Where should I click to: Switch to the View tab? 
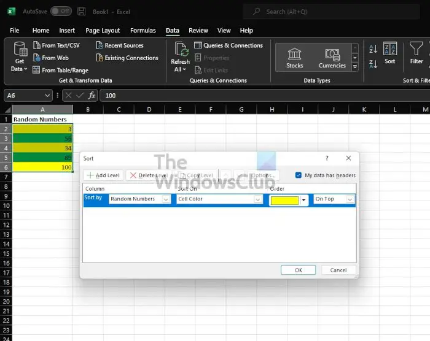pyautogui.click(x=224, y=31)
